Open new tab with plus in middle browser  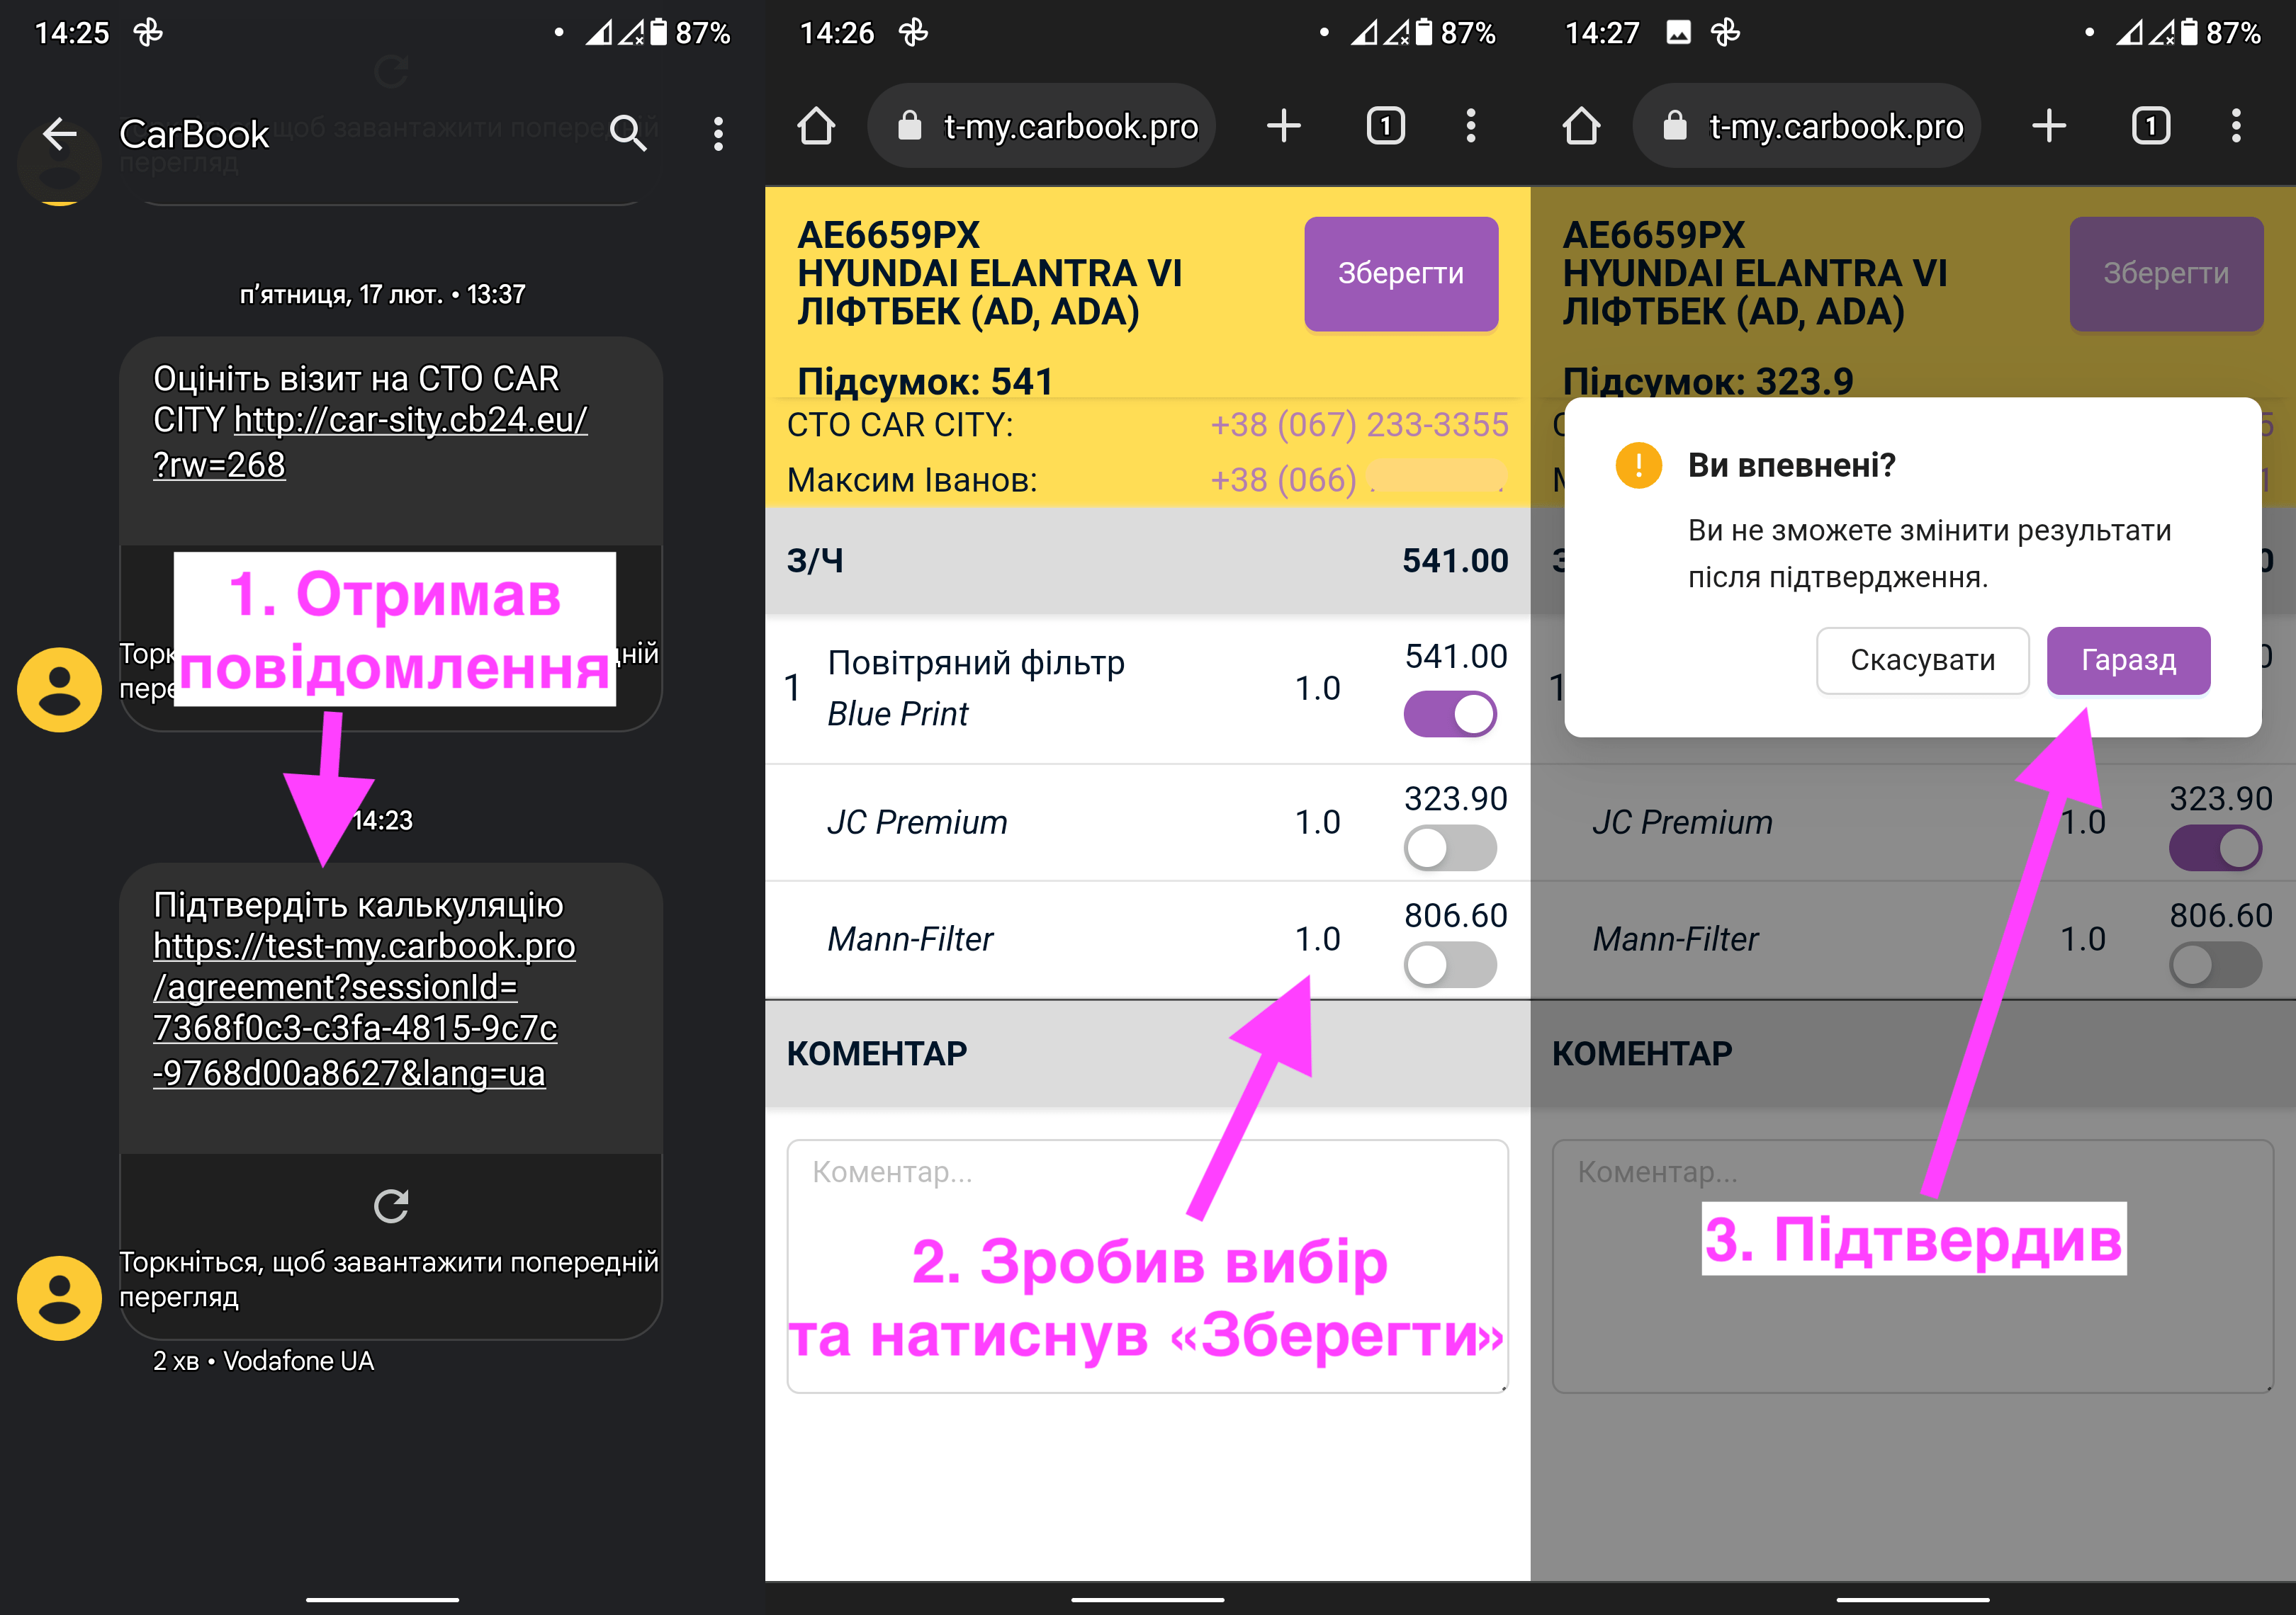(1283, 126)
